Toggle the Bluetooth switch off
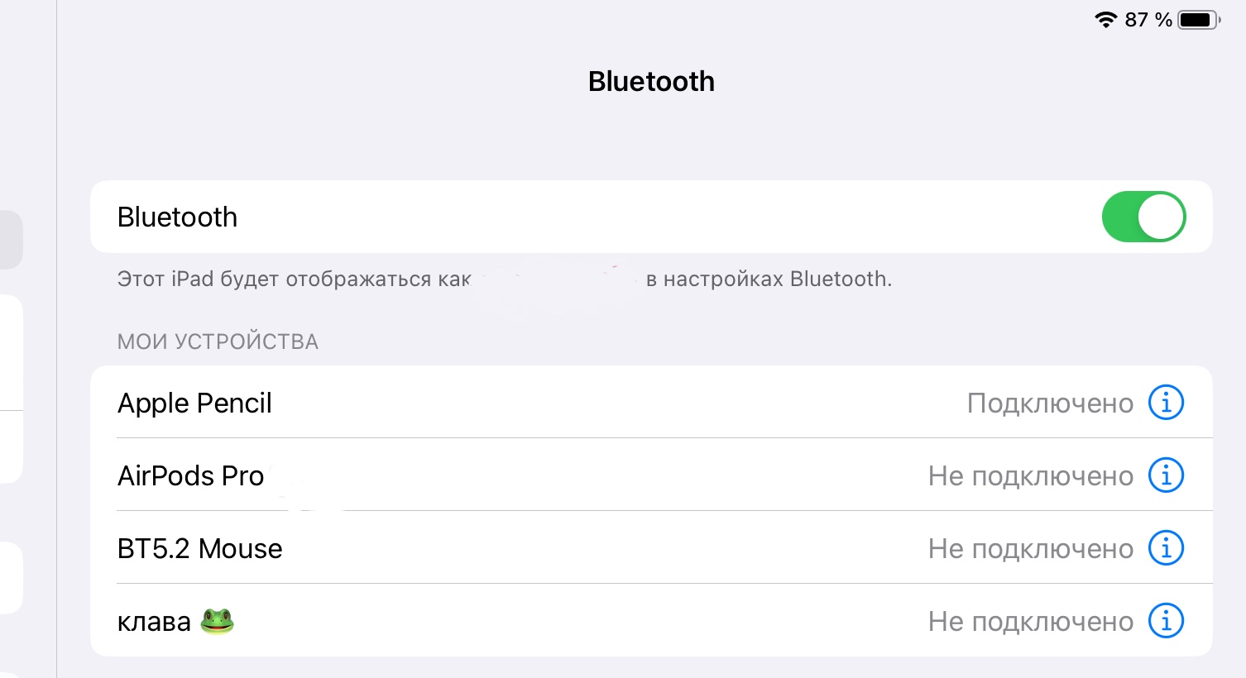1246x678 pixels. click(1143, 217)
